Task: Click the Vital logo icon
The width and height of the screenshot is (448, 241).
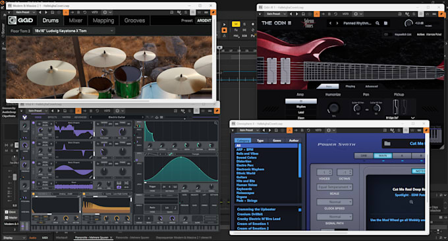Action: (x=25, y=117)
